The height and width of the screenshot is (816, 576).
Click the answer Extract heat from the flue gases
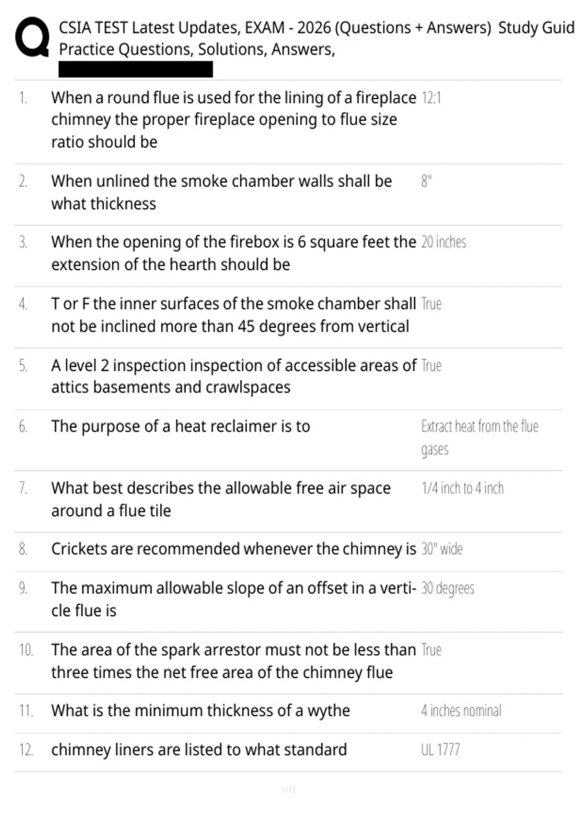click(480, 438)
